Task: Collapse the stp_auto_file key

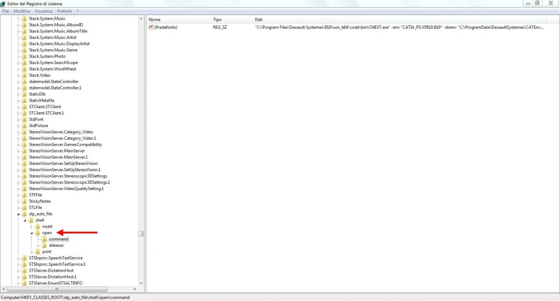Action: pyautogui.click(x=18, y=214)
